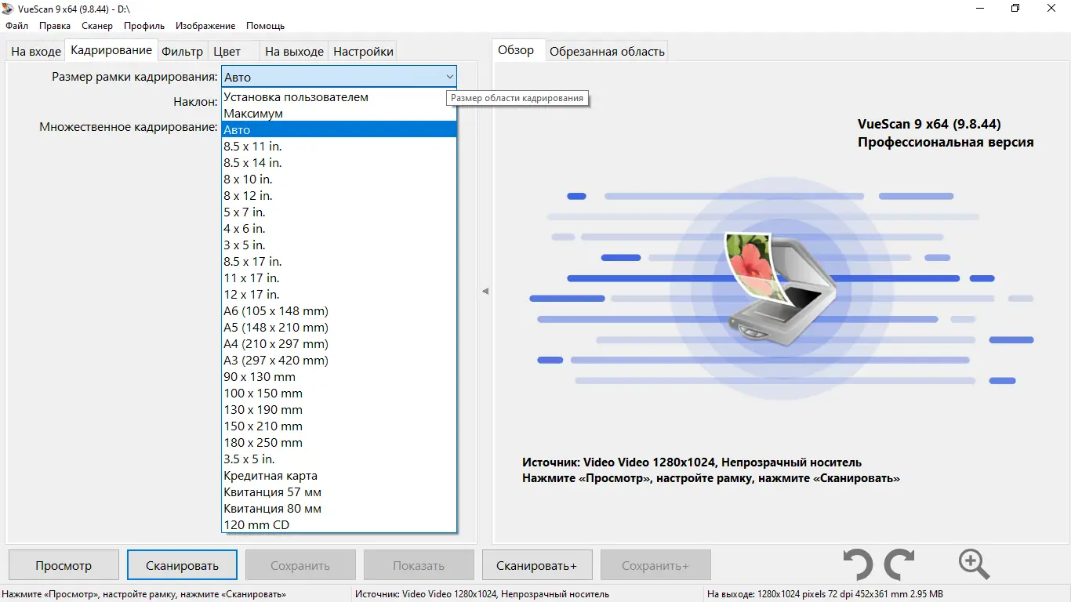Pick 3 x 5 in. crop size
Image resolution: width=1071 pixels, height=602 pixels.
click(339, 245)
